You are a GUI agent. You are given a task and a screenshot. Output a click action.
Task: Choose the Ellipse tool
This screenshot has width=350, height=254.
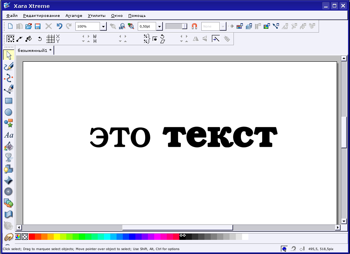point(8,112)
